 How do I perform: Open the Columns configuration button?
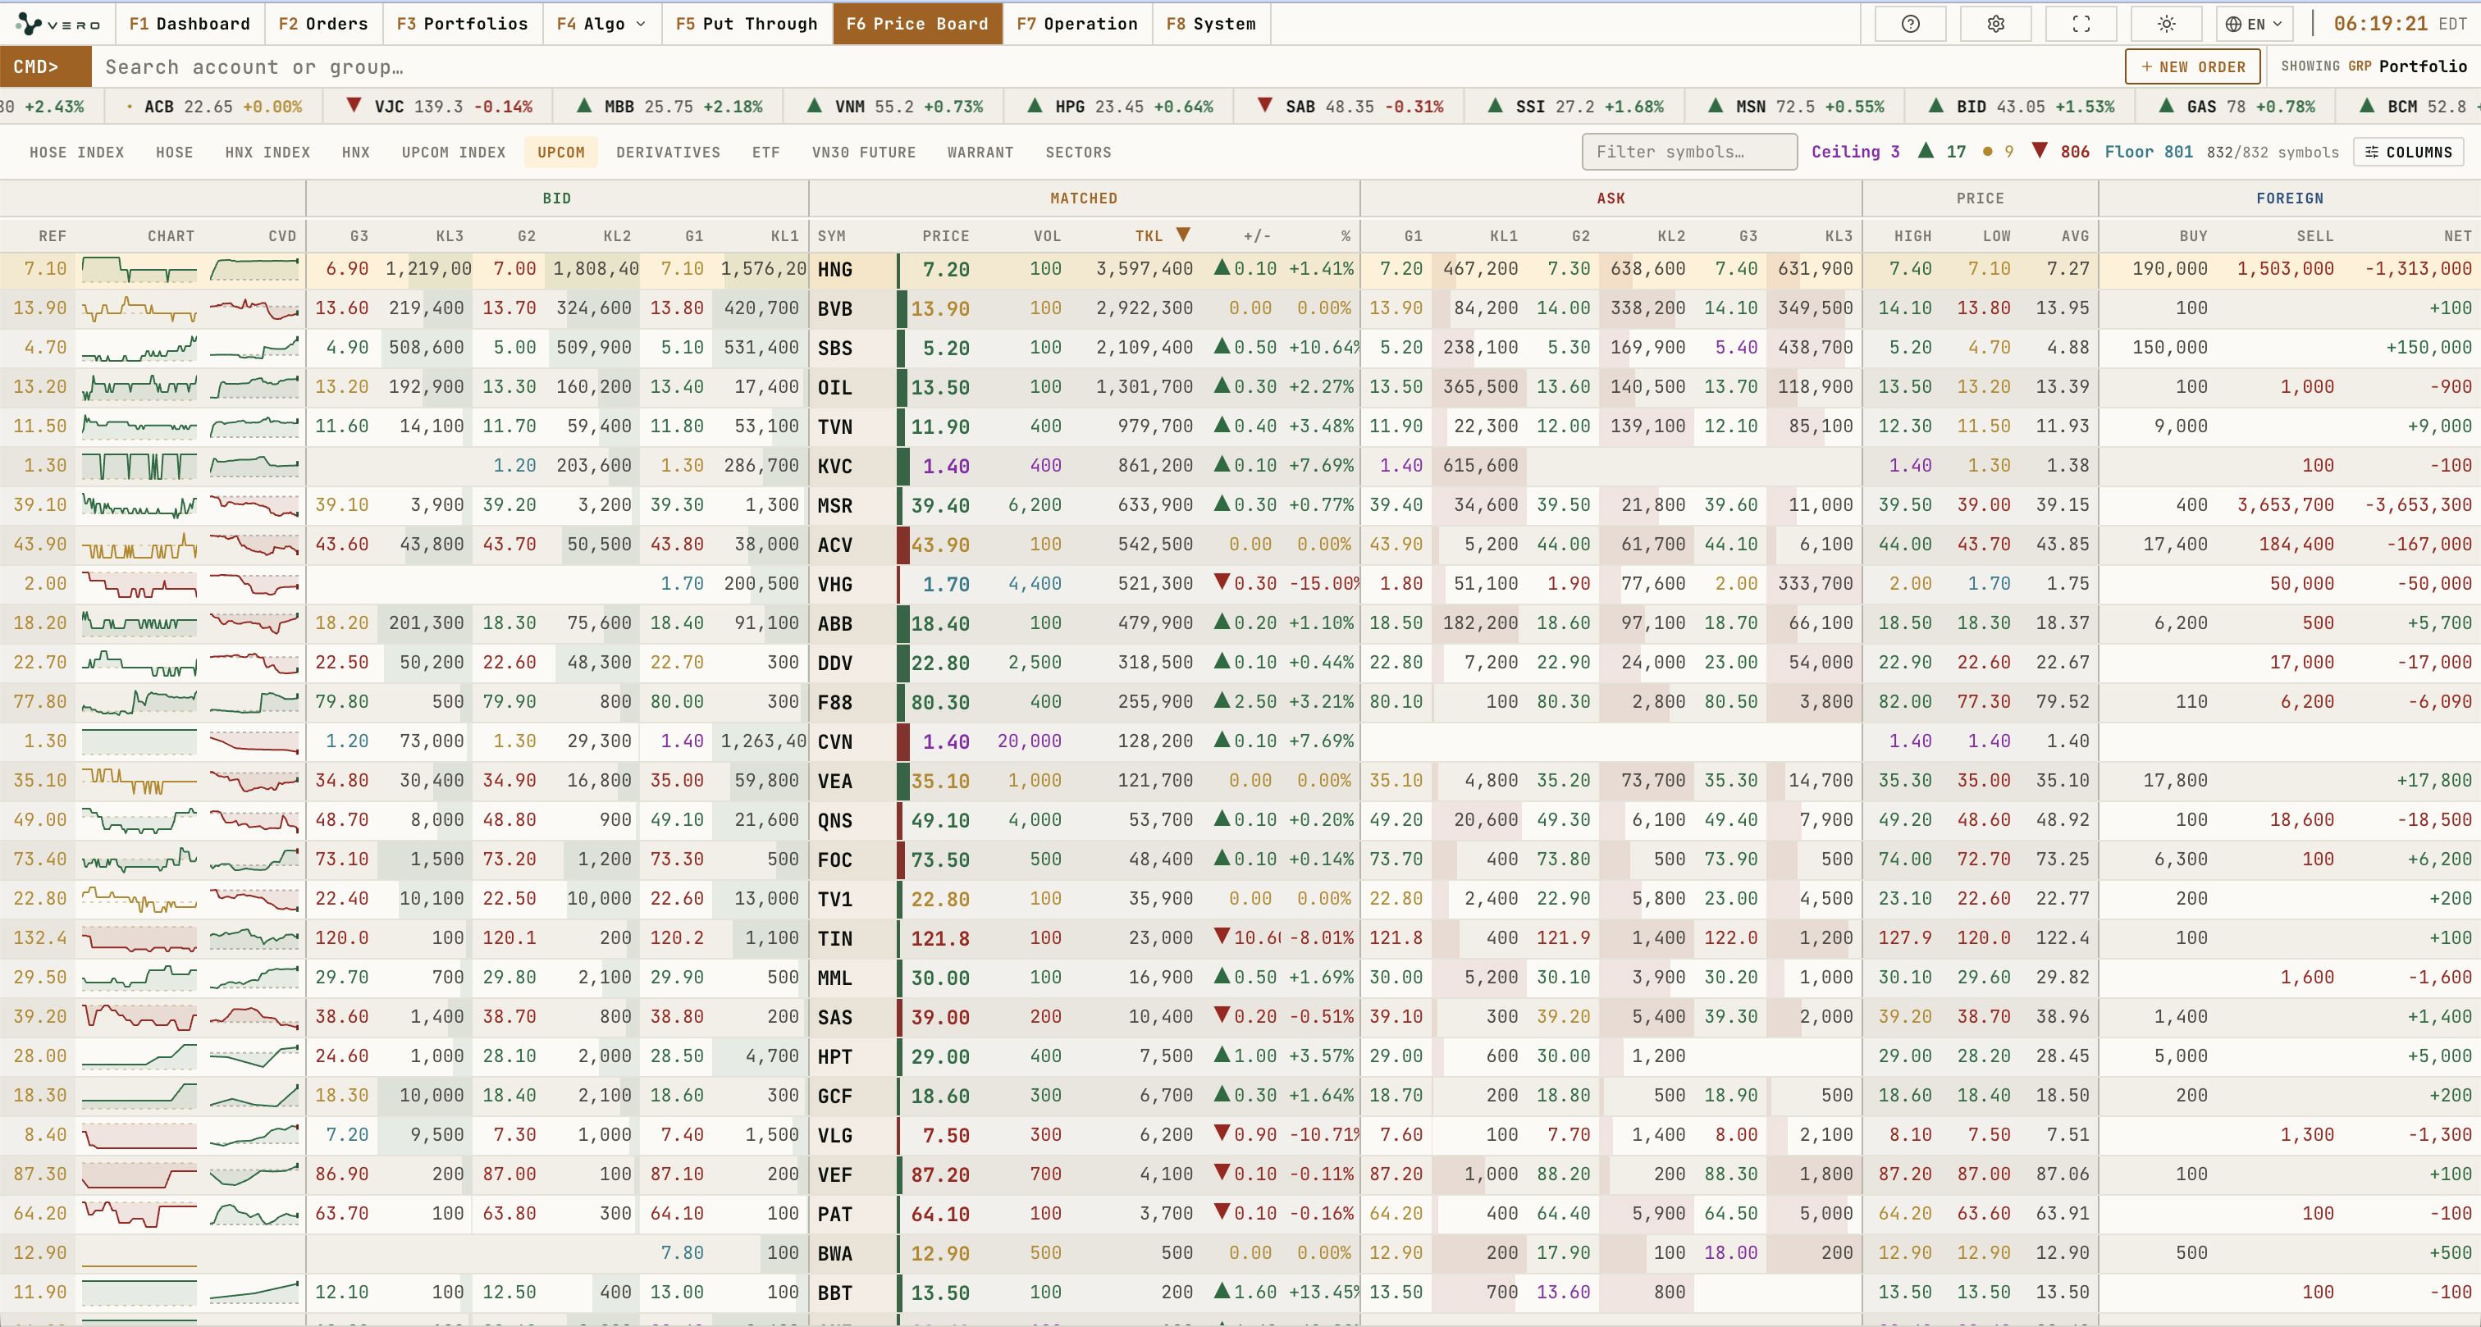coord(2409,153)
